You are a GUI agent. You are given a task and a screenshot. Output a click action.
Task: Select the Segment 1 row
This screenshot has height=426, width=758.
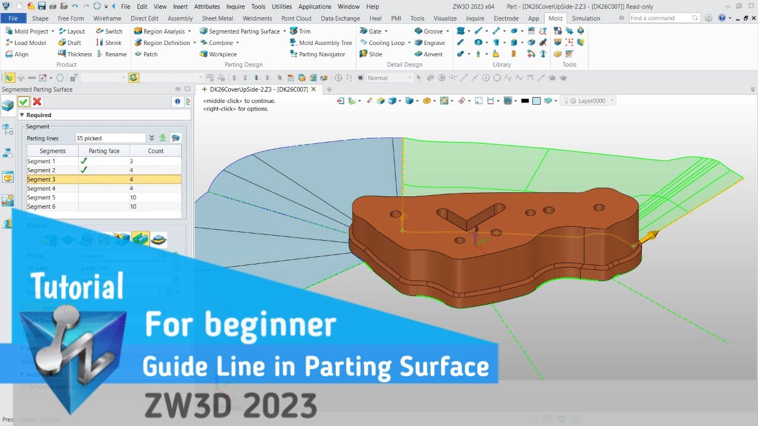click(x=104, y=161)
